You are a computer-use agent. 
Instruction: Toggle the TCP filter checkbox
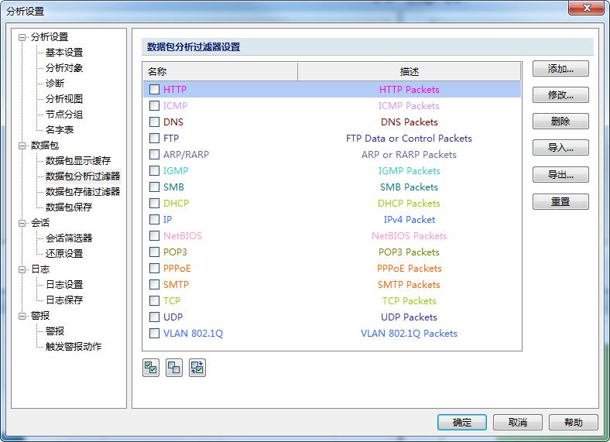click(155, 301)
